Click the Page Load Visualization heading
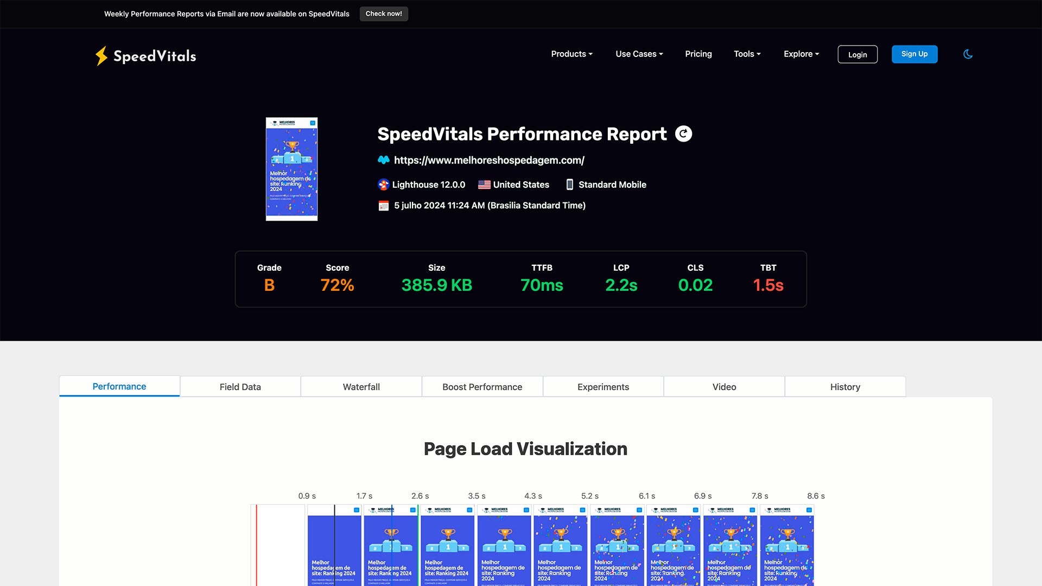This screenshot has width=1042, height=586. pyautogui.click(x=525, y=449)
